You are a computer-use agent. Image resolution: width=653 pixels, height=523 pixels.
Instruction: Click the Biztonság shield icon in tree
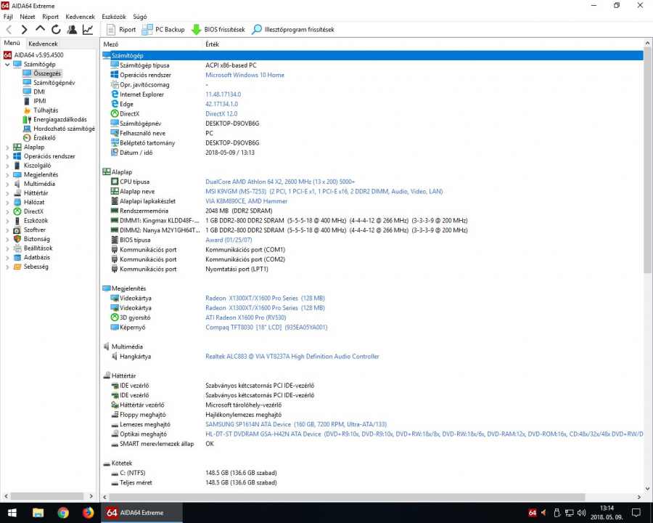pyautogui.click(x=17, y=239)
